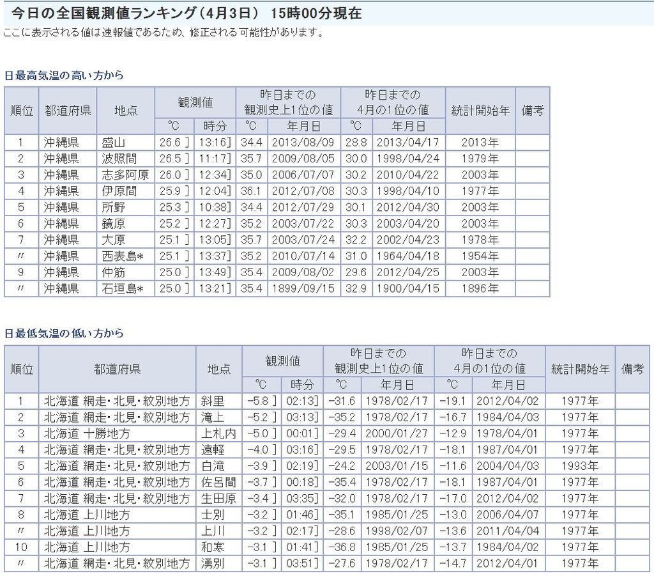654x576 pixels.
Task: Select the -36.8 all-time record value for 和寒
Action: pos(342,548)
